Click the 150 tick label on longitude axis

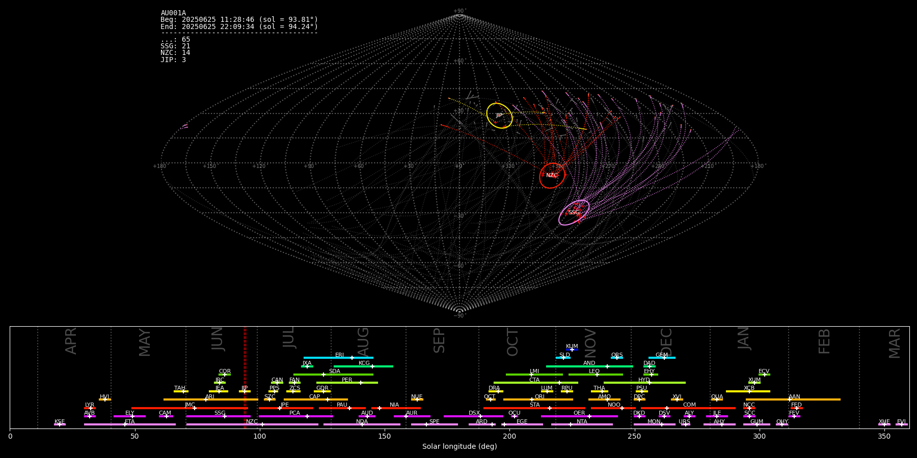tap(385, 436)
